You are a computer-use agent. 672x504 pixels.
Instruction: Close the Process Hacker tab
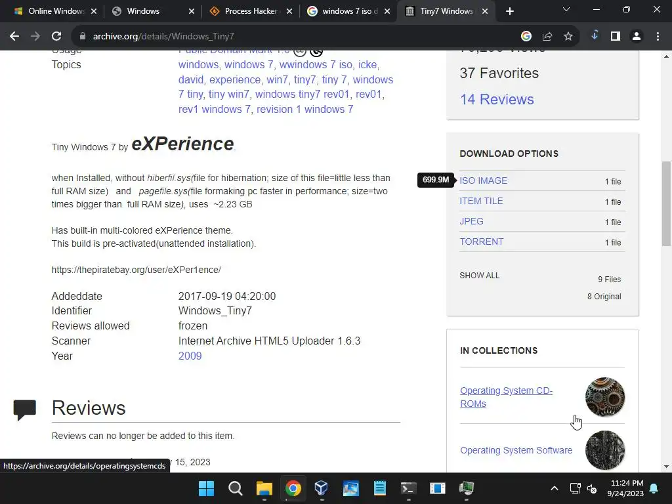[289, 11]
